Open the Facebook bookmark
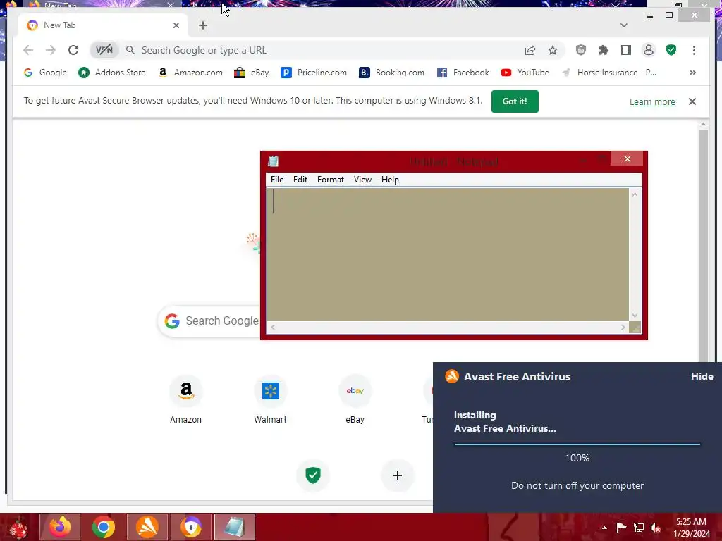The image size is (722, 541). coord(463,73)
